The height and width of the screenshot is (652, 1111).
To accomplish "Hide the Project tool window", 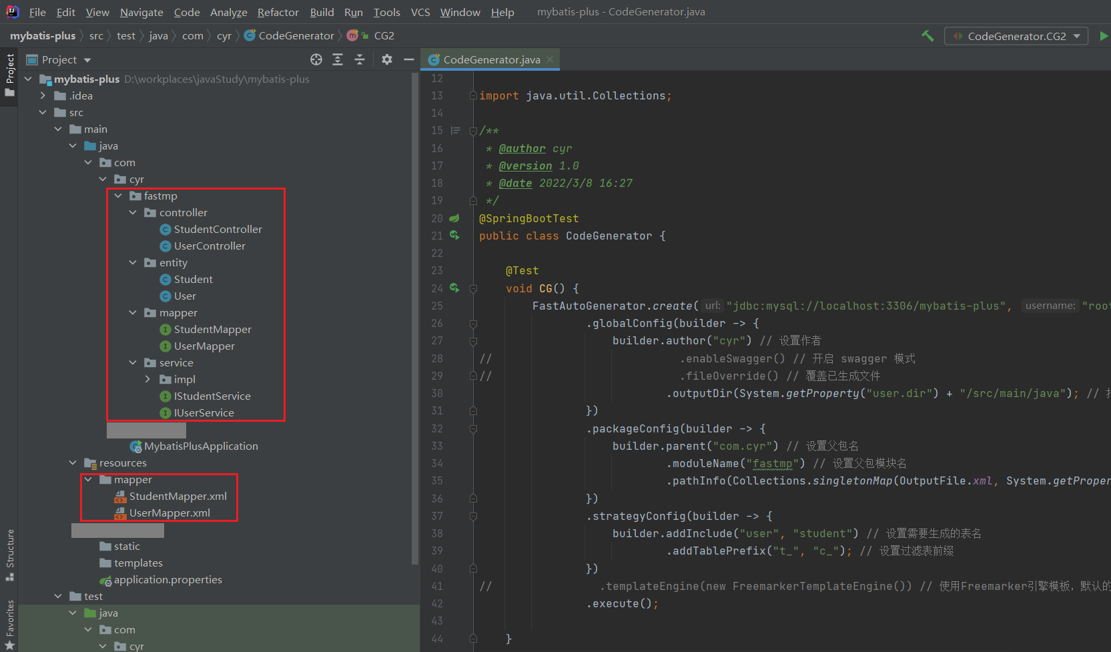I will pos(409,59).
